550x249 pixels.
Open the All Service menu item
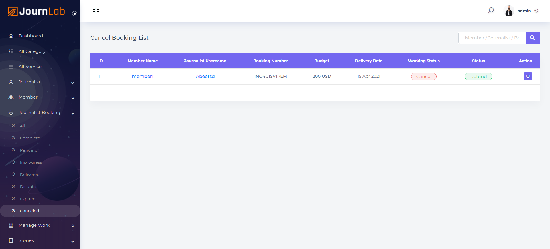(x=30, y=67)
